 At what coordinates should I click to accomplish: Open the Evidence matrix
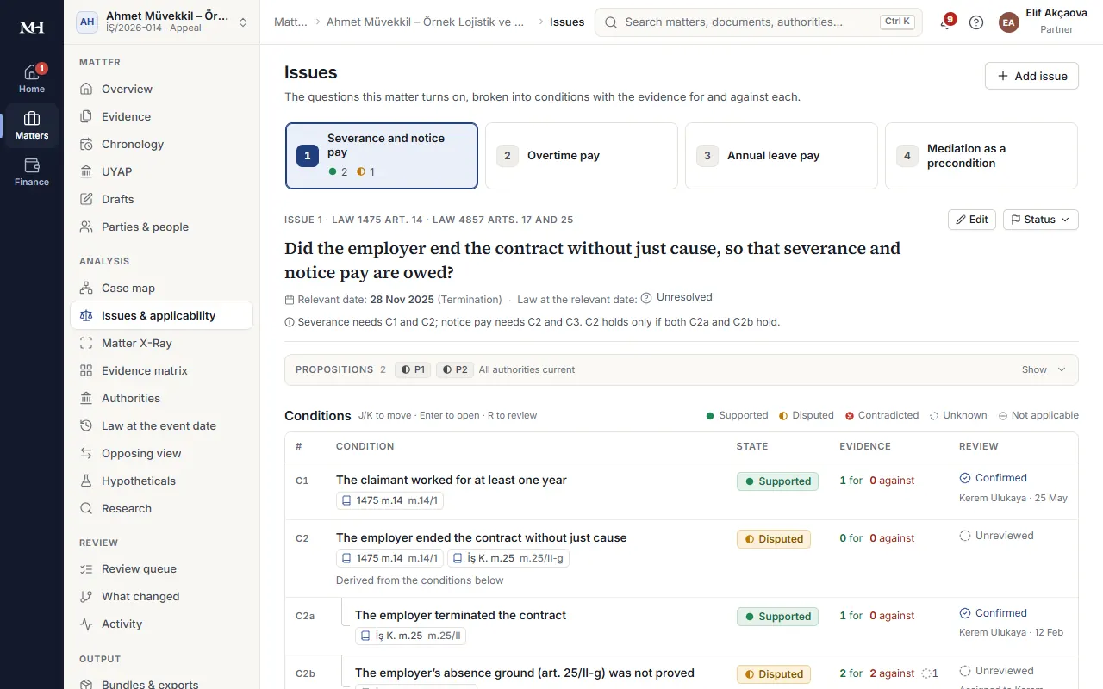[x=161, y=370]
